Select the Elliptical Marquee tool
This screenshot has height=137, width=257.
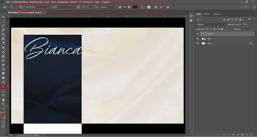click(x=3, y=21)
